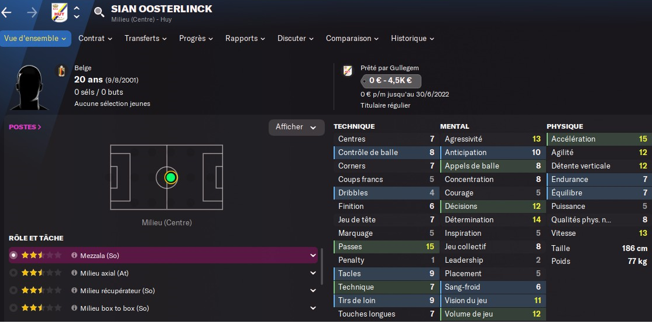Click the search magnifying glass icon
Screen dimensions: 652x323
pos(99,12)
